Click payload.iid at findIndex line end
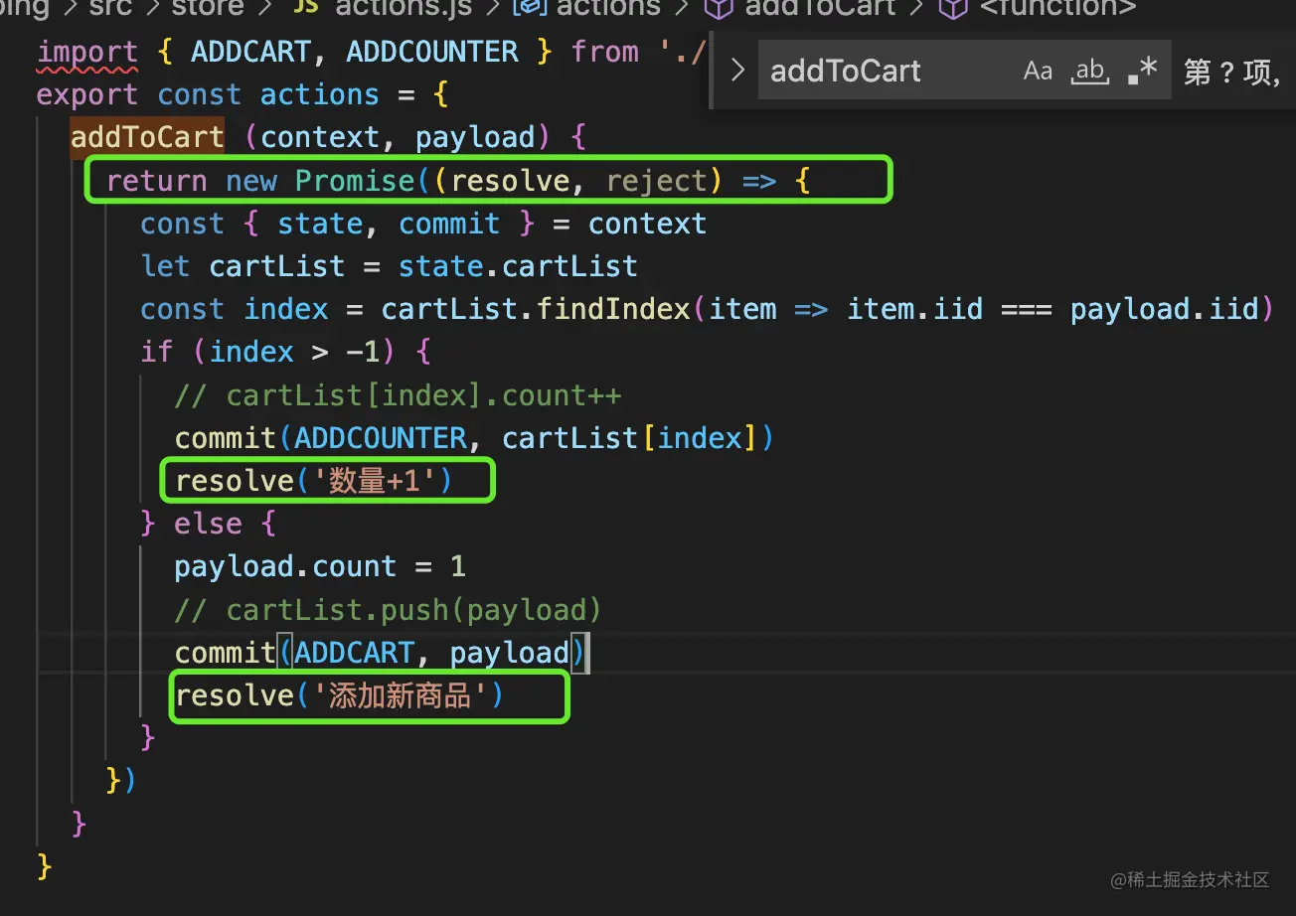 pos(1164,309)
